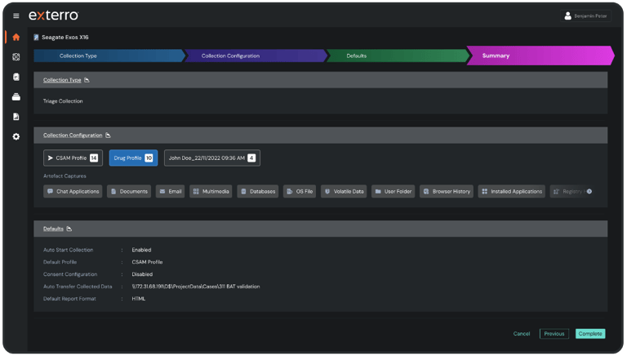Viewport: 627px width, 356px height.
Task: Click the Seagate Exos X16 title
Action: (65, 38)
